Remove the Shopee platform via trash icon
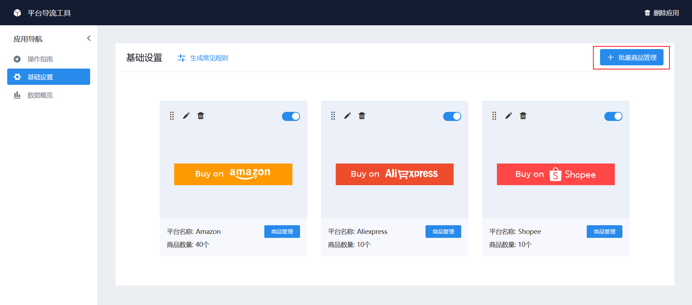This screenshot has height=305, width=692. (523, 116)
